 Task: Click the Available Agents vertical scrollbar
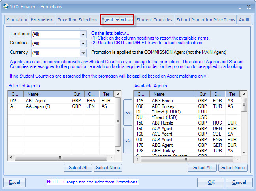tap(245, 127)
